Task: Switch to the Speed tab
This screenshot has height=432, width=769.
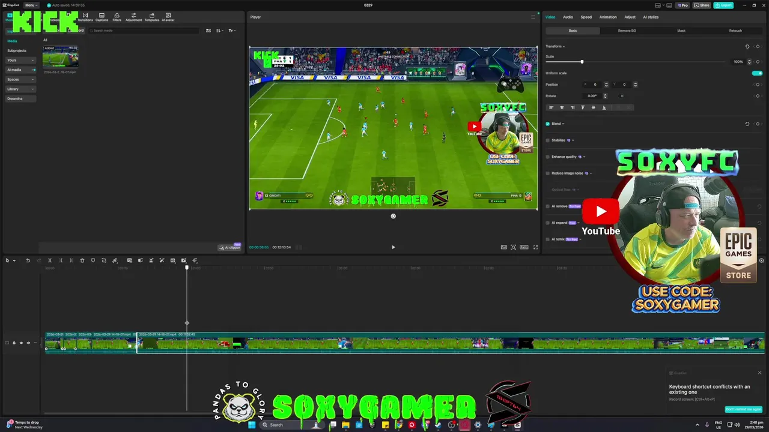Action: (x=586, y=17)
